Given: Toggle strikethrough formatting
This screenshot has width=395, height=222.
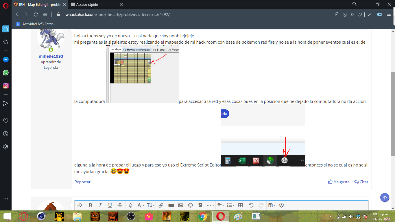Looking at the screenshot, I should tap(120, 205).
